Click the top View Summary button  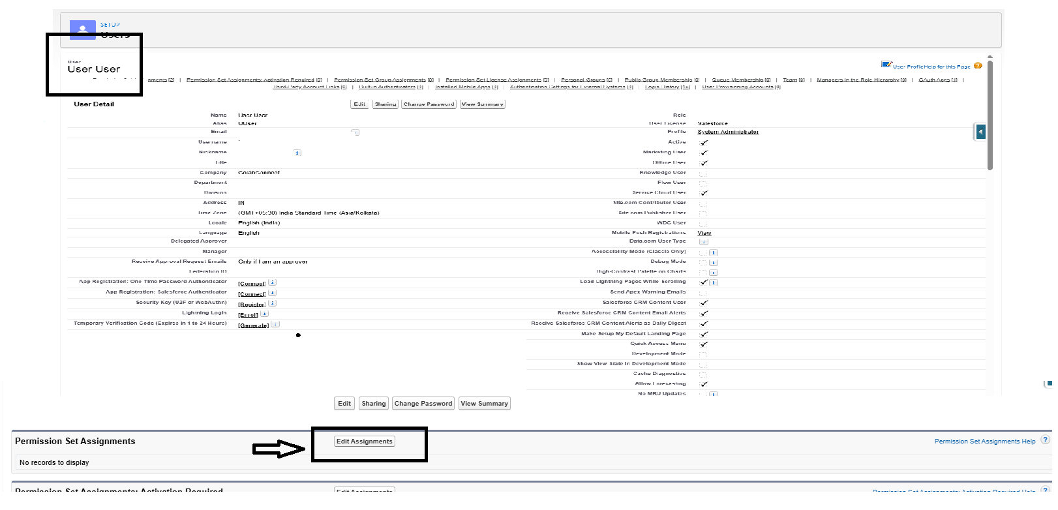click(482, 104)
